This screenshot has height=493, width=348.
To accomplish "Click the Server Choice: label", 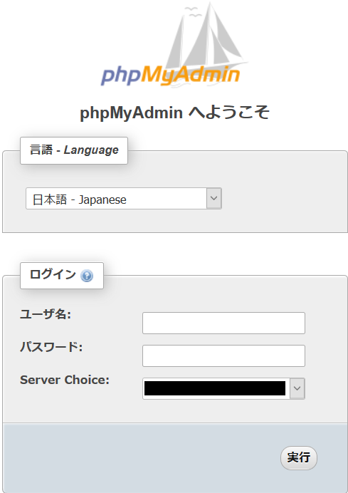I will coord(65,380).
